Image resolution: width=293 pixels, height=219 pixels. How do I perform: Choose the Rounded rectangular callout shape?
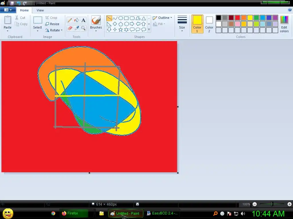[x=132, y=29]
